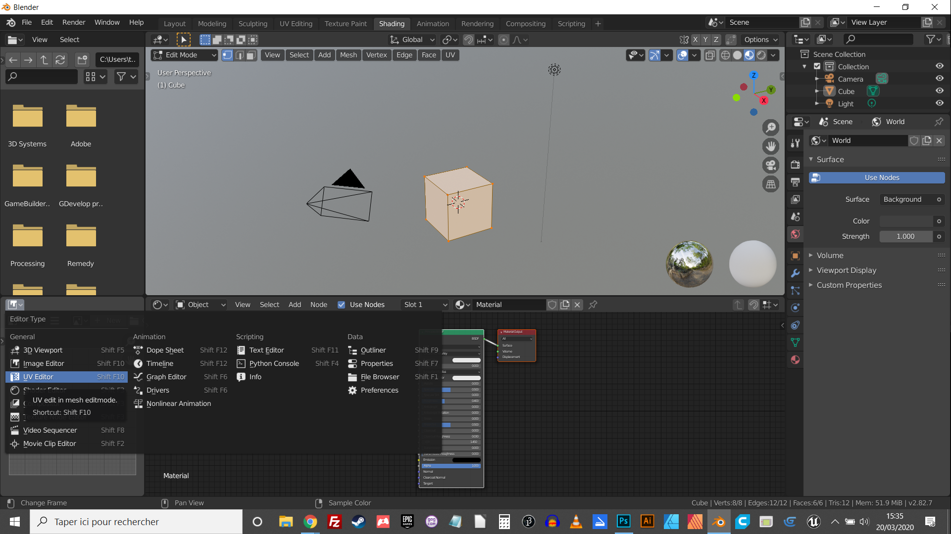Click the Strength value slider
951x534 pixels.
[x=905, y=236]
